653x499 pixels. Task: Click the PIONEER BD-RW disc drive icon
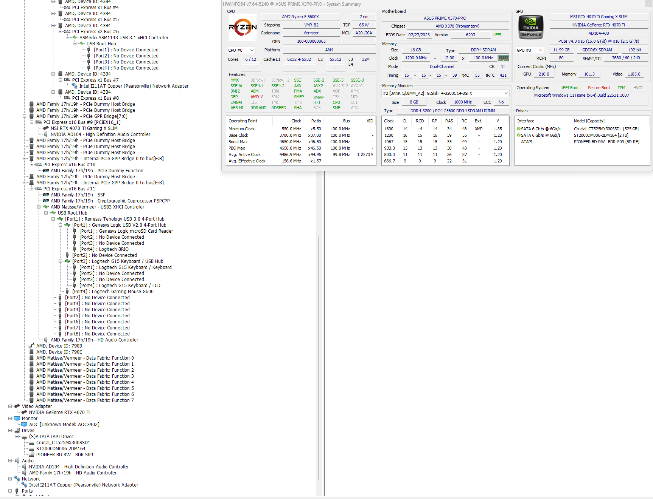tap(32, 455)
